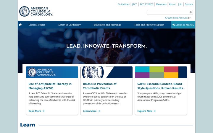Click Create Free Account link
This screenshot has width=213, height=133.
[176, 18]
